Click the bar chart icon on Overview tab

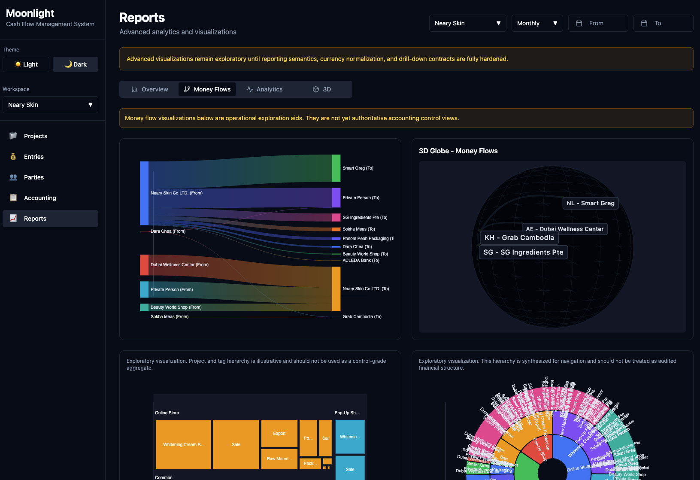click(134, 89)
